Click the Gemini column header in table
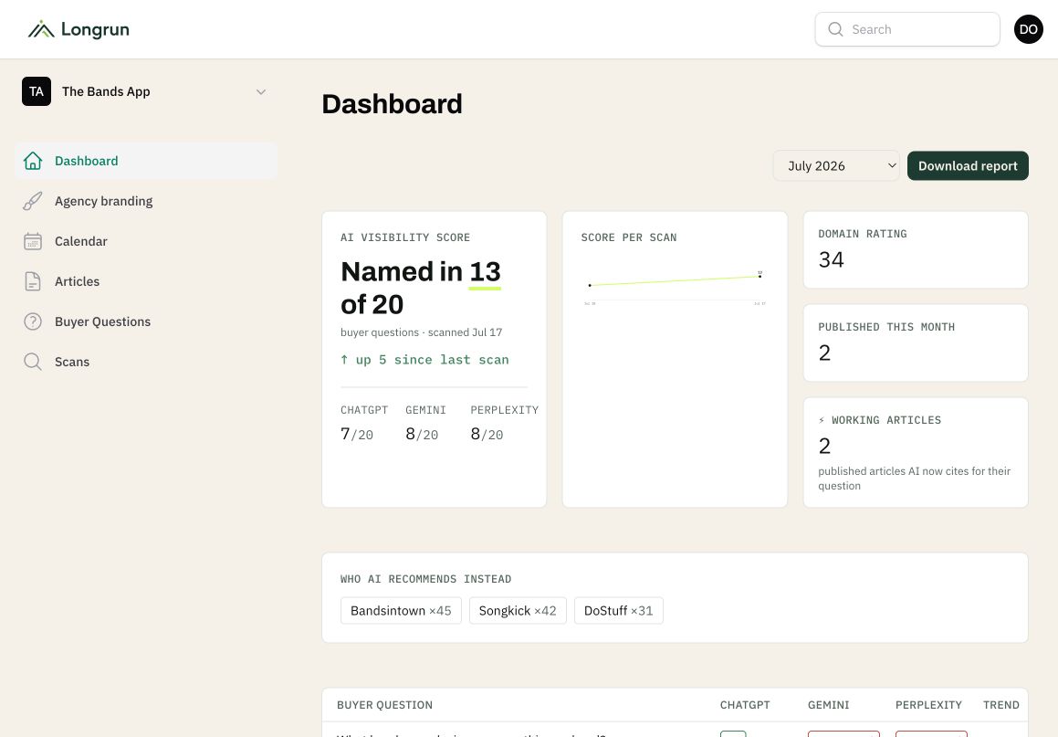Screen dimensions: 1058x737 829,705
